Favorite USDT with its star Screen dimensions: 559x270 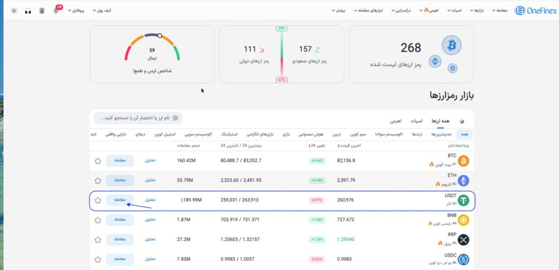point(98,200)
